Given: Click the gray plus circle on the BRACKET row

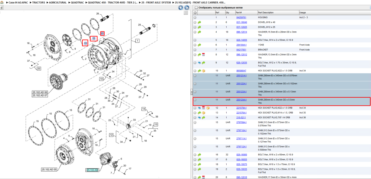Looking at the screenshot, I should [x=195, y=50].
